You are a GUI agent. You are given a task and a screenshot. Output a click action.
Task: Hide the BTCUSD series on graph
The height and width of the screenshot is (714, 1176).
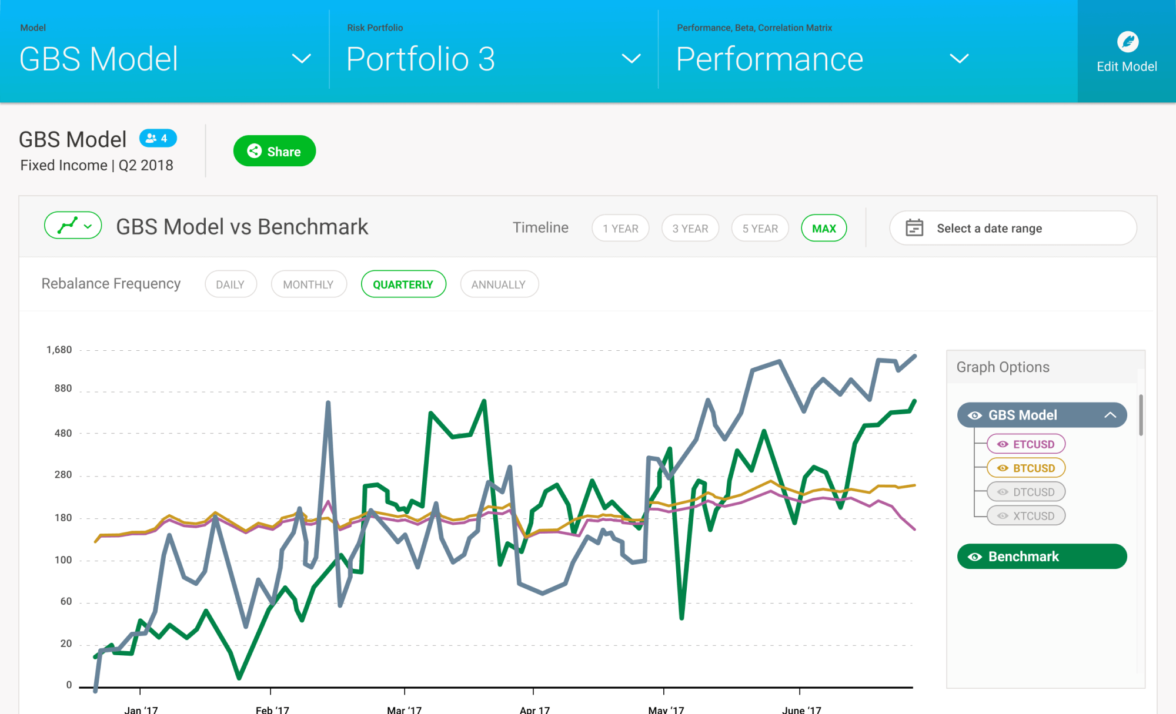1026,468
